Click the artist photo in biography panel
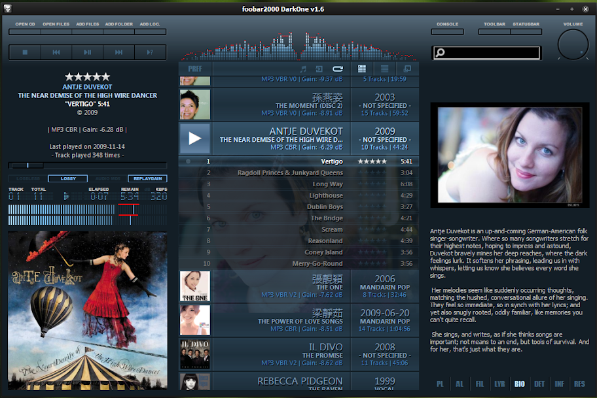Screen dimensions: 597x398 tap(510, 155)
